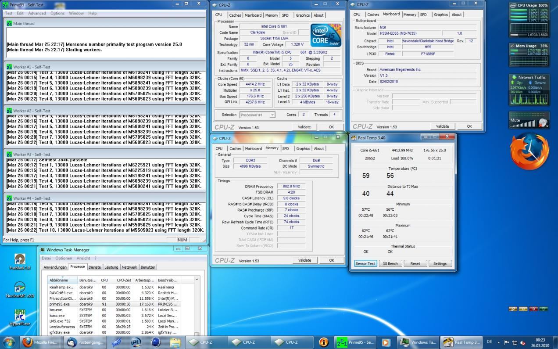Open the Windows Explorer folder taskbar icon
The height and width of the screenshot is (349, 558).
175,342
